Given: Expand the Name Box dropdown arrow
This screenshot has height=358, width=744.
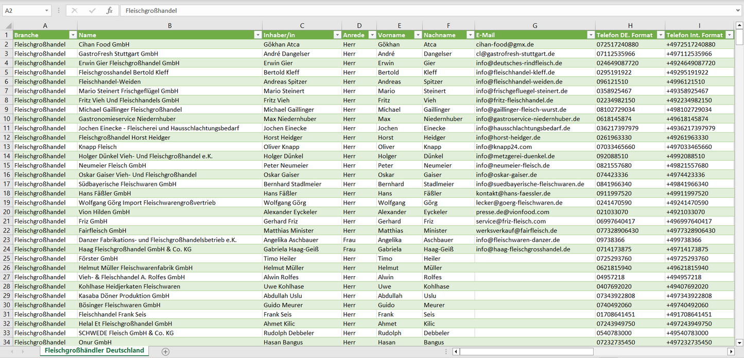Looking at the screenshot, I should [46, 10].
